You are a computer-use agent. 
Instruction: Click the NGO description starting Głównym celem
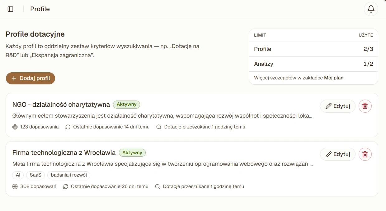(x=162, y=116)
